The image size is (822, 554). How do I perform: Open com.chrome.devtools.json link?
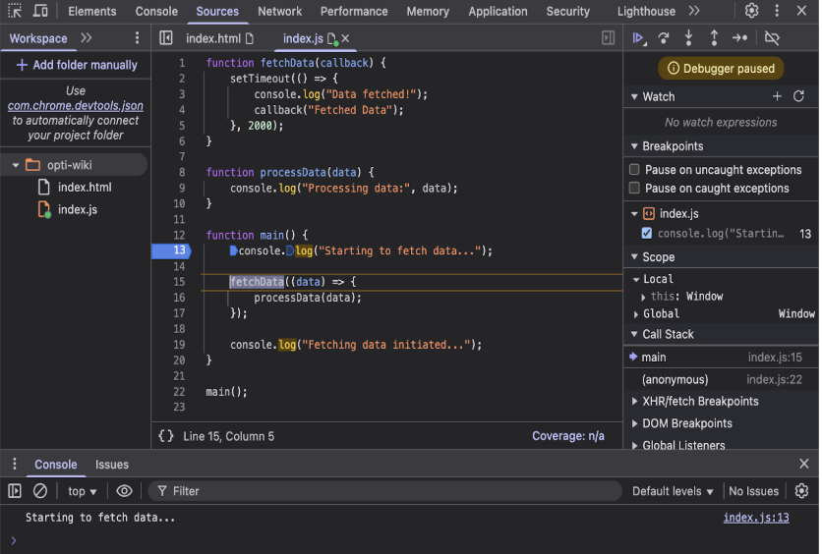[x=76, y=105]
